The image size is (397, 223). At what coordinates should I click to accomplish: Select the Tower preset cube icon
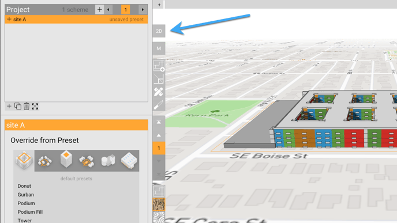click(66, 159)
